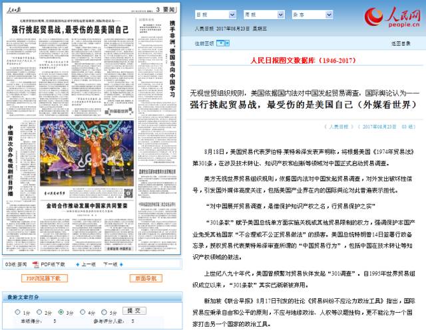Select the 5分 rating radio button
Screen dimensions: 426x330
(104, 312)
